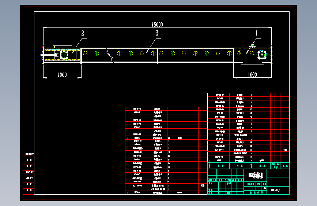Click the drawing number in the title block

tap(276, 190)
